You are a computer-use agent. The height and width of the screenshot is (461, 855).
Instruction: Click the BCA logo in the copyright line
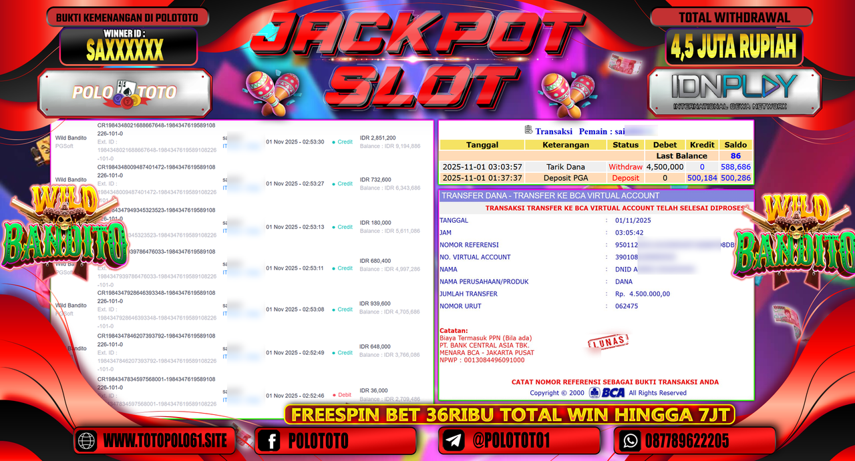pyautogui.click(x=607, y=392)
